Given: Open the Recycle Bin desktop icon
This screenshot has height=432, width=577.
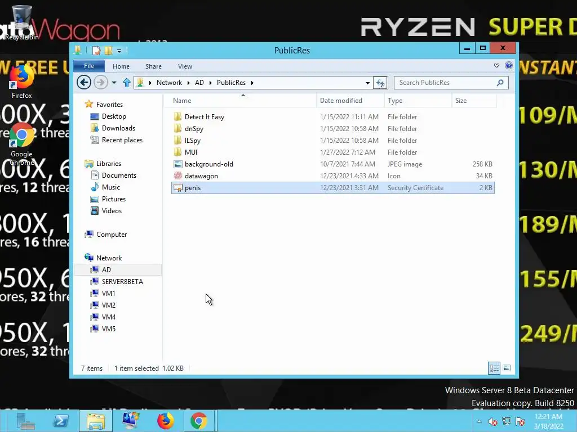Looking at the screenshot, I should point(22,22).
